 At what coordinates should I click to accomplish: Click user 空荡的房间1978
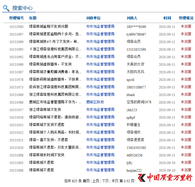(139, 102)
